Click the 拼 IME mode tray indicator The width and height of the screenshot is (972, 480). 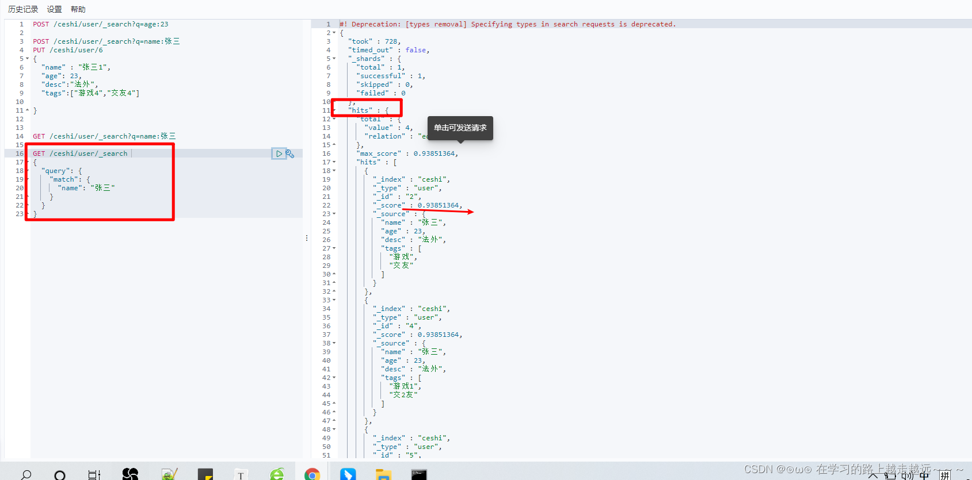945,475
